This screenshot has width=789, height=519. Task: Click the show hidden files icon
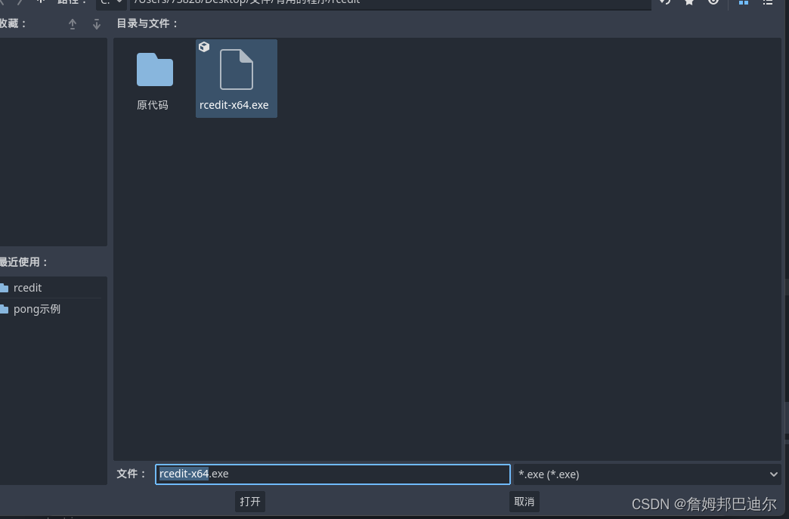[x=713, y=2]
